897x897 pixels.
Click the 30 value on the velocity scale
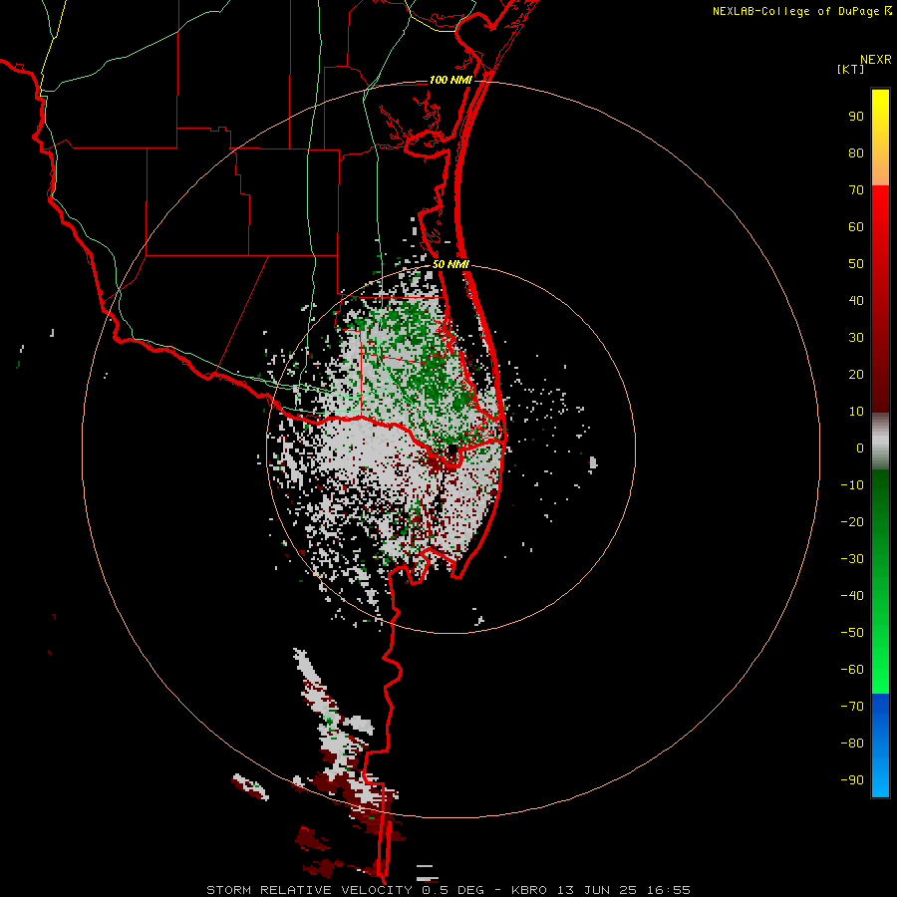pyautogui.click(x=856, y=338)
